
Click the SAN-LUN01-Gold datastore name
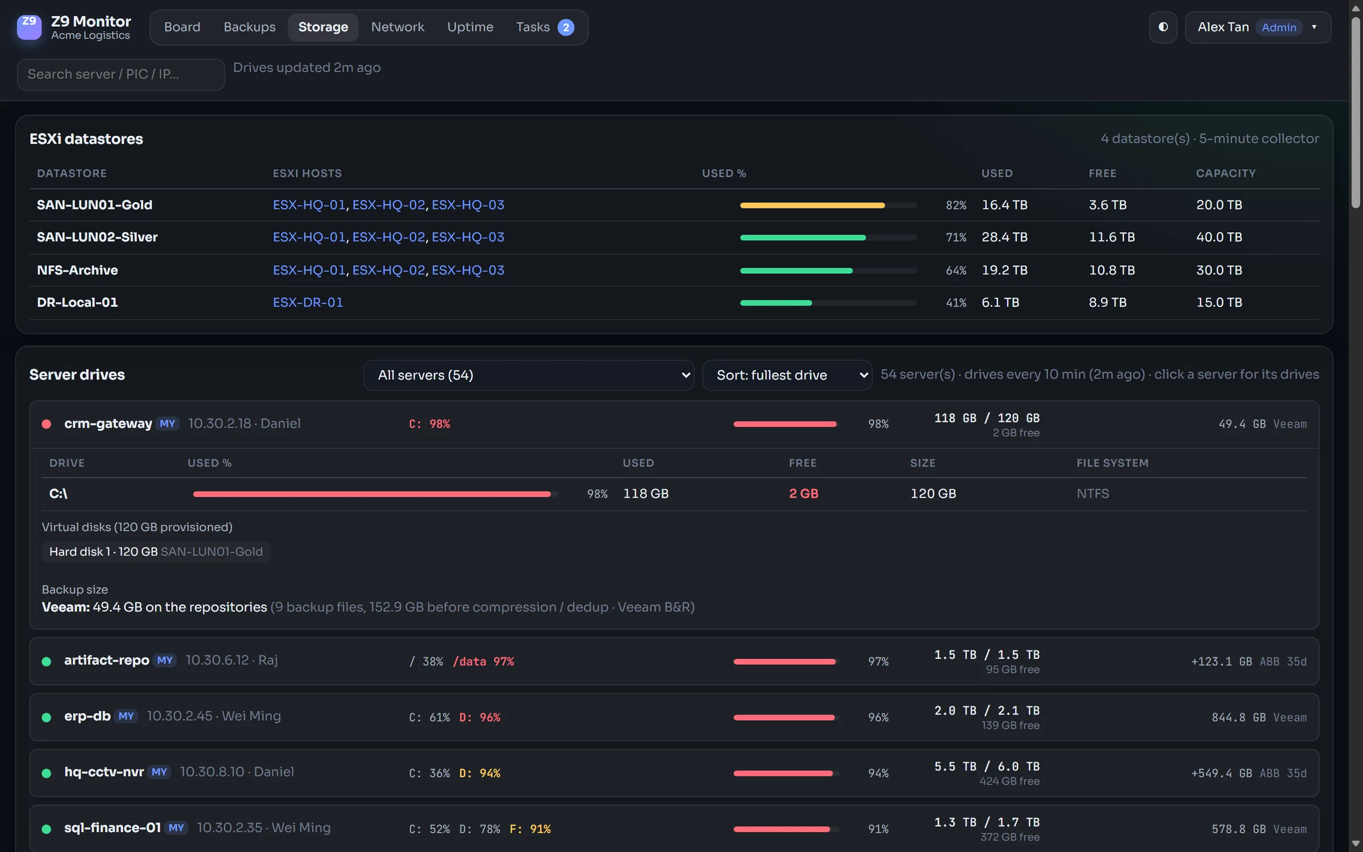tap(95, 205)
